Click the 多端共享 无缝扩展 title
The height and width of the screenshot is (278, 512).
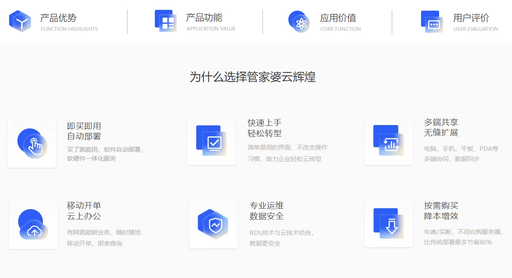point(441,128)
